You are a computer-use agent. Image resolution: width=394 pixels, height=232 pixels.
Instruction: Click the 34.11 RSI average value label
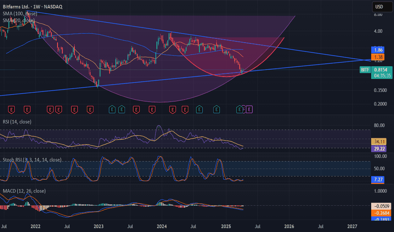click(379, 142)
